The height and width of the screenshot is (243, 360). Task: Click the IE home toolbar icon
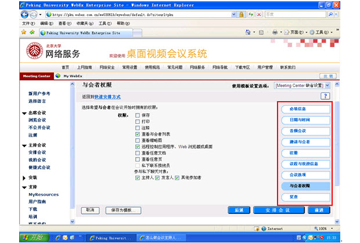tap(249, 33)
